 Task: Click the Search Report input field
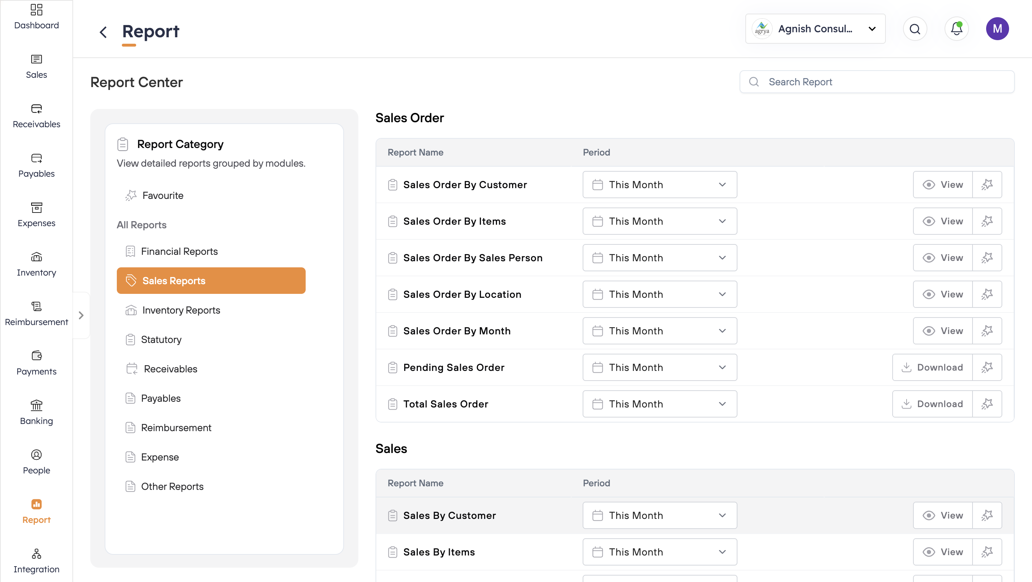876,82
